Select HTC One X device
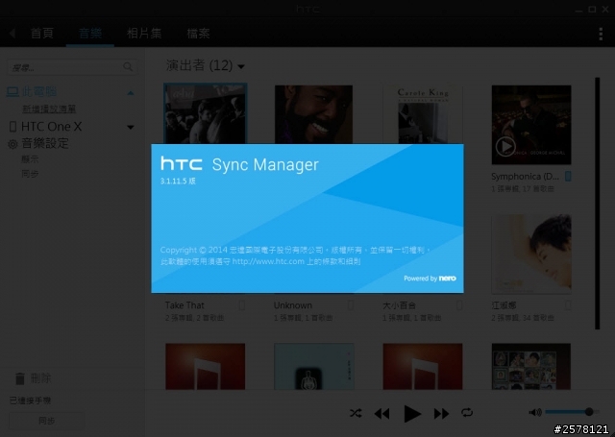This screenshot has height=437, width=615. [x=51, y=127]
